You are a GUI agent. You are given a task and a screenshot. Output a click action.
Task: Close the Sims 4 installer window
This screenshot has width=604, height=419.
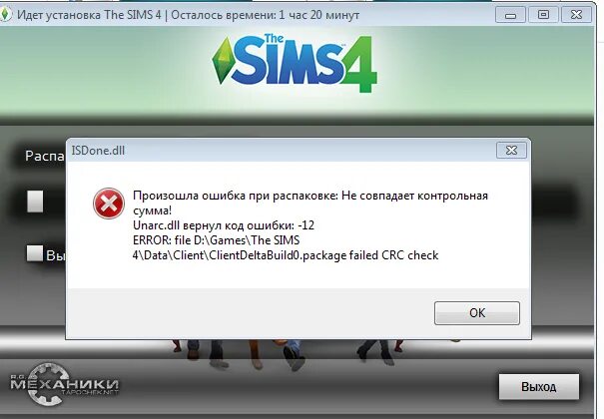coord(576,15)
